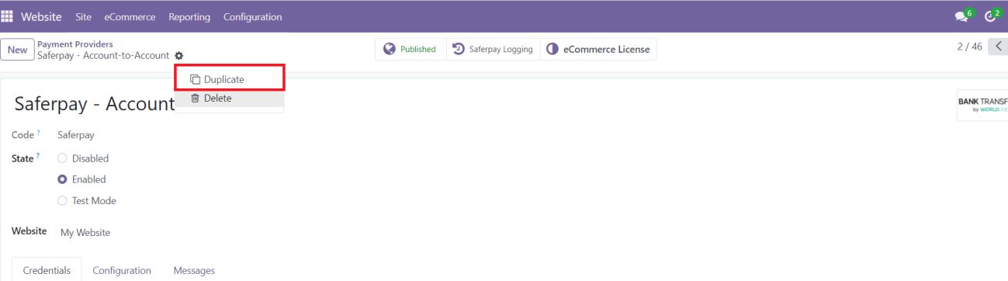Go to previous record with arrow

999,47
